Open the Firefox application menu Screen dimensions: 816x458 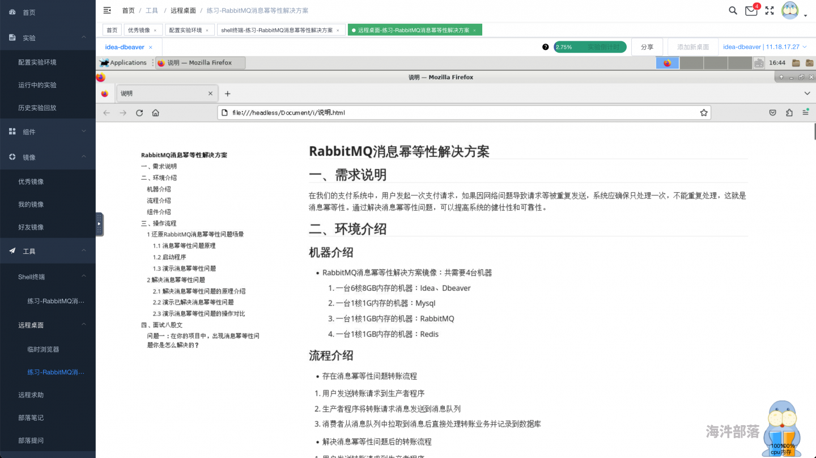tap(805, 113)
